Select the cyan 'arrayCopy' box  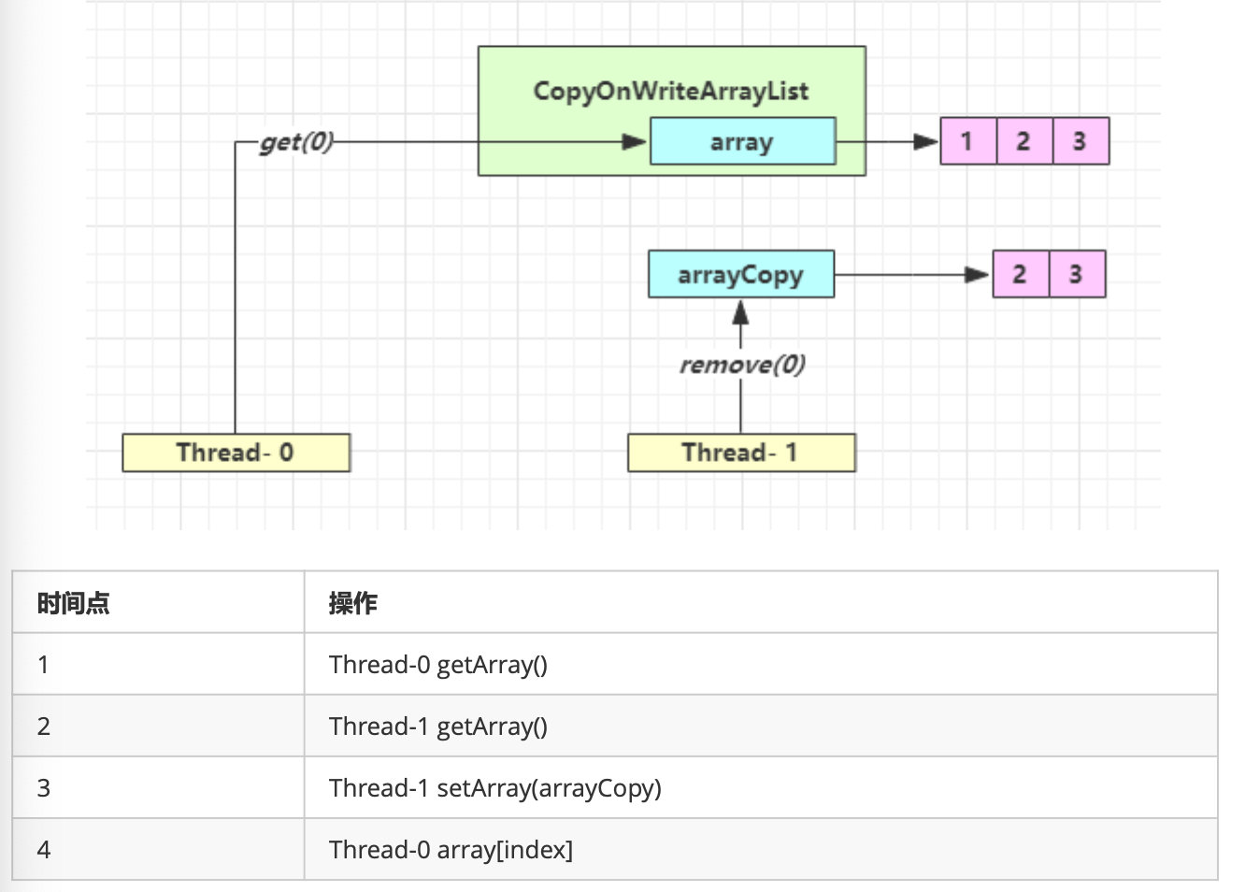click(741, 274)
